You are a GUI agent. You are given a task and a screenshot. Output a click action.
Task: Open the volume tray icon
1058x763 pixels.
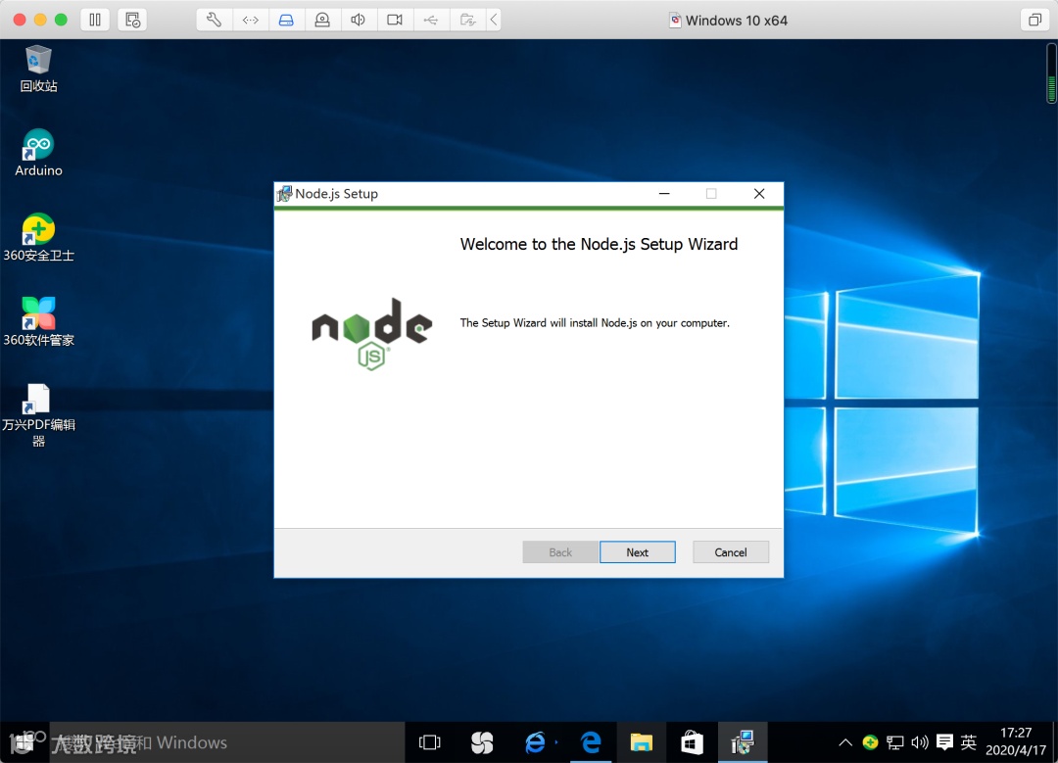tap(919, 742)
